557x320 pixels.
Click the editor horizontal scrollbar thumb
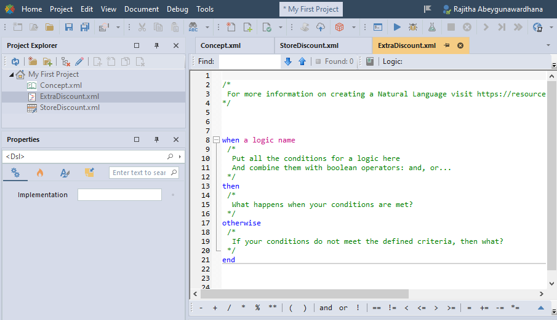[x=305, y=294]
